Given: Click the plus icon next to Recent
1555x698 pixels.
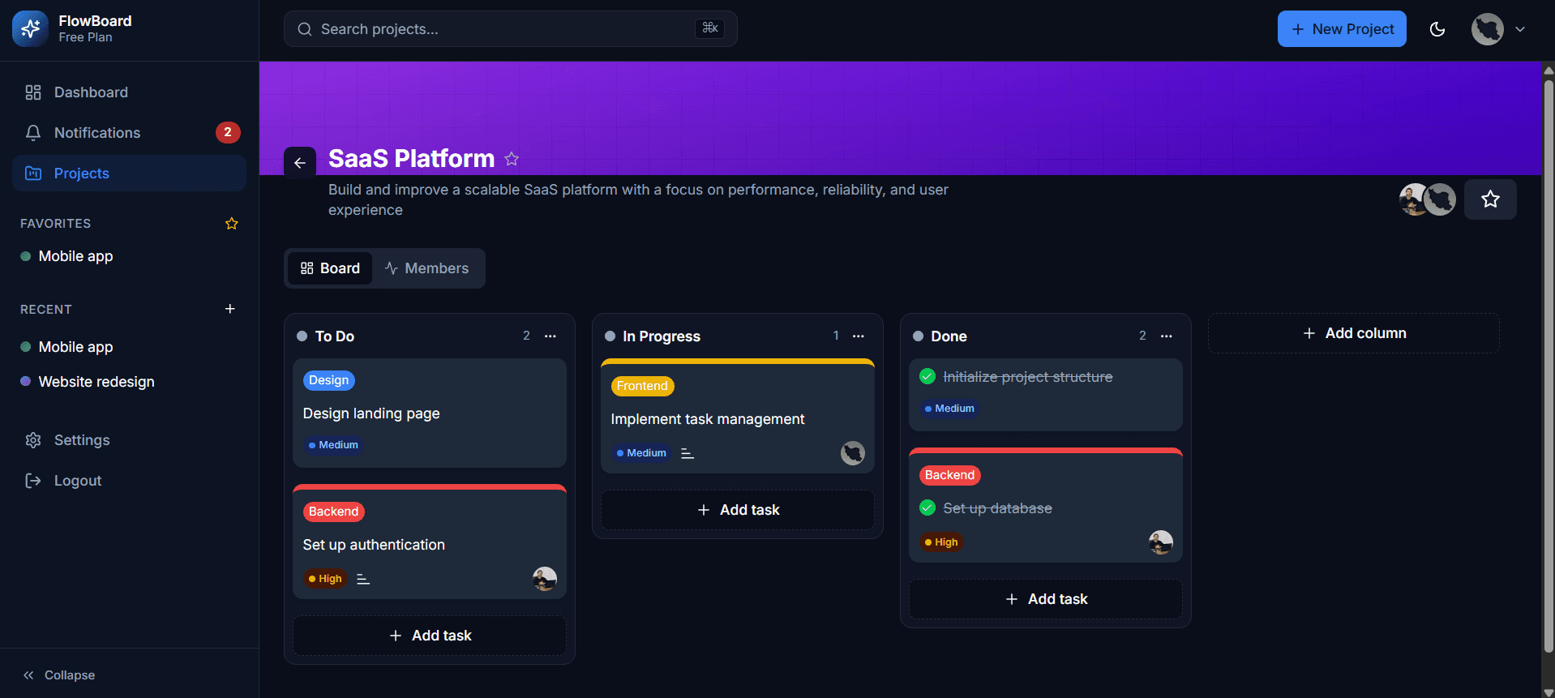Looking at the screenshot, I should 230,309.
